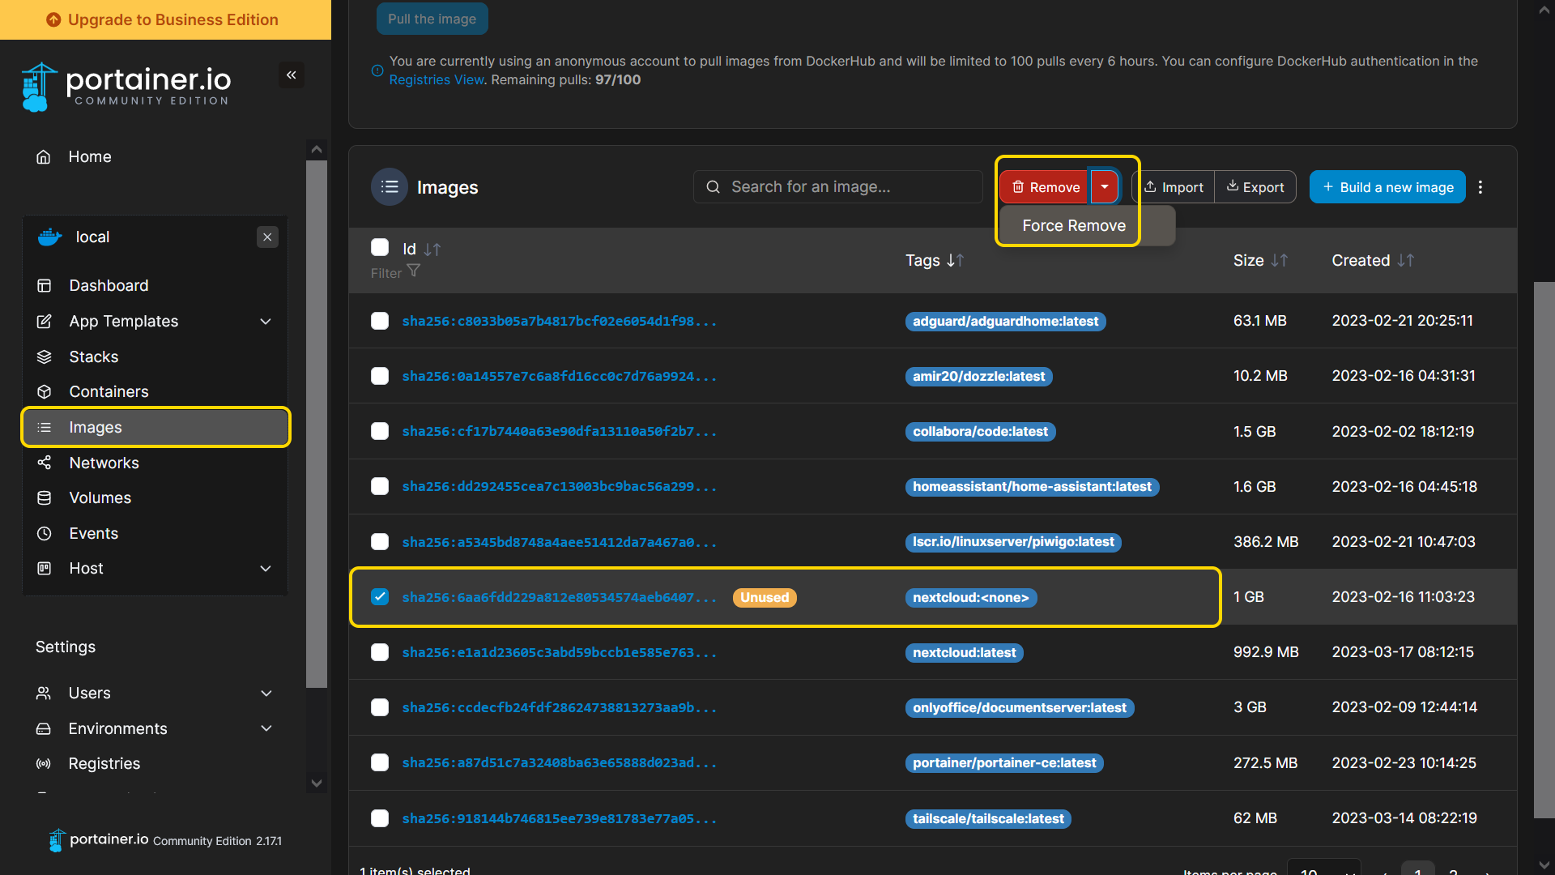Uncheck the nextcloud:<none> image row
Screen dimensions: 1555x875
tap(380, 597)
